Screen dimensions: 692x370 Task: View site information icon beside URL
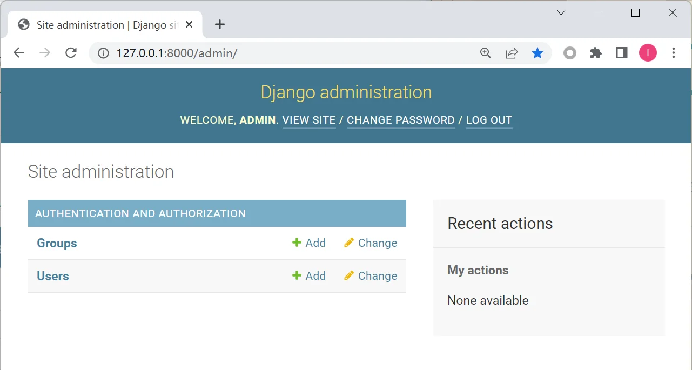103,53
